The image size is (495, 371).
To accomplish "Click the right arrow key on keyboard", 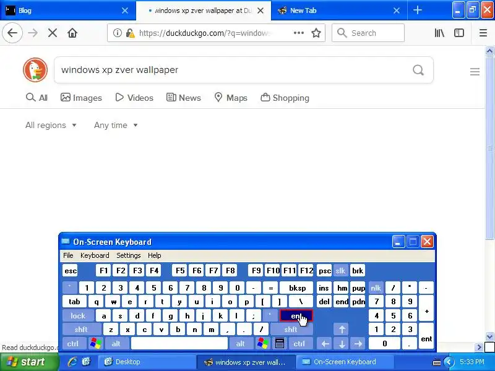I will pos(358,343).
